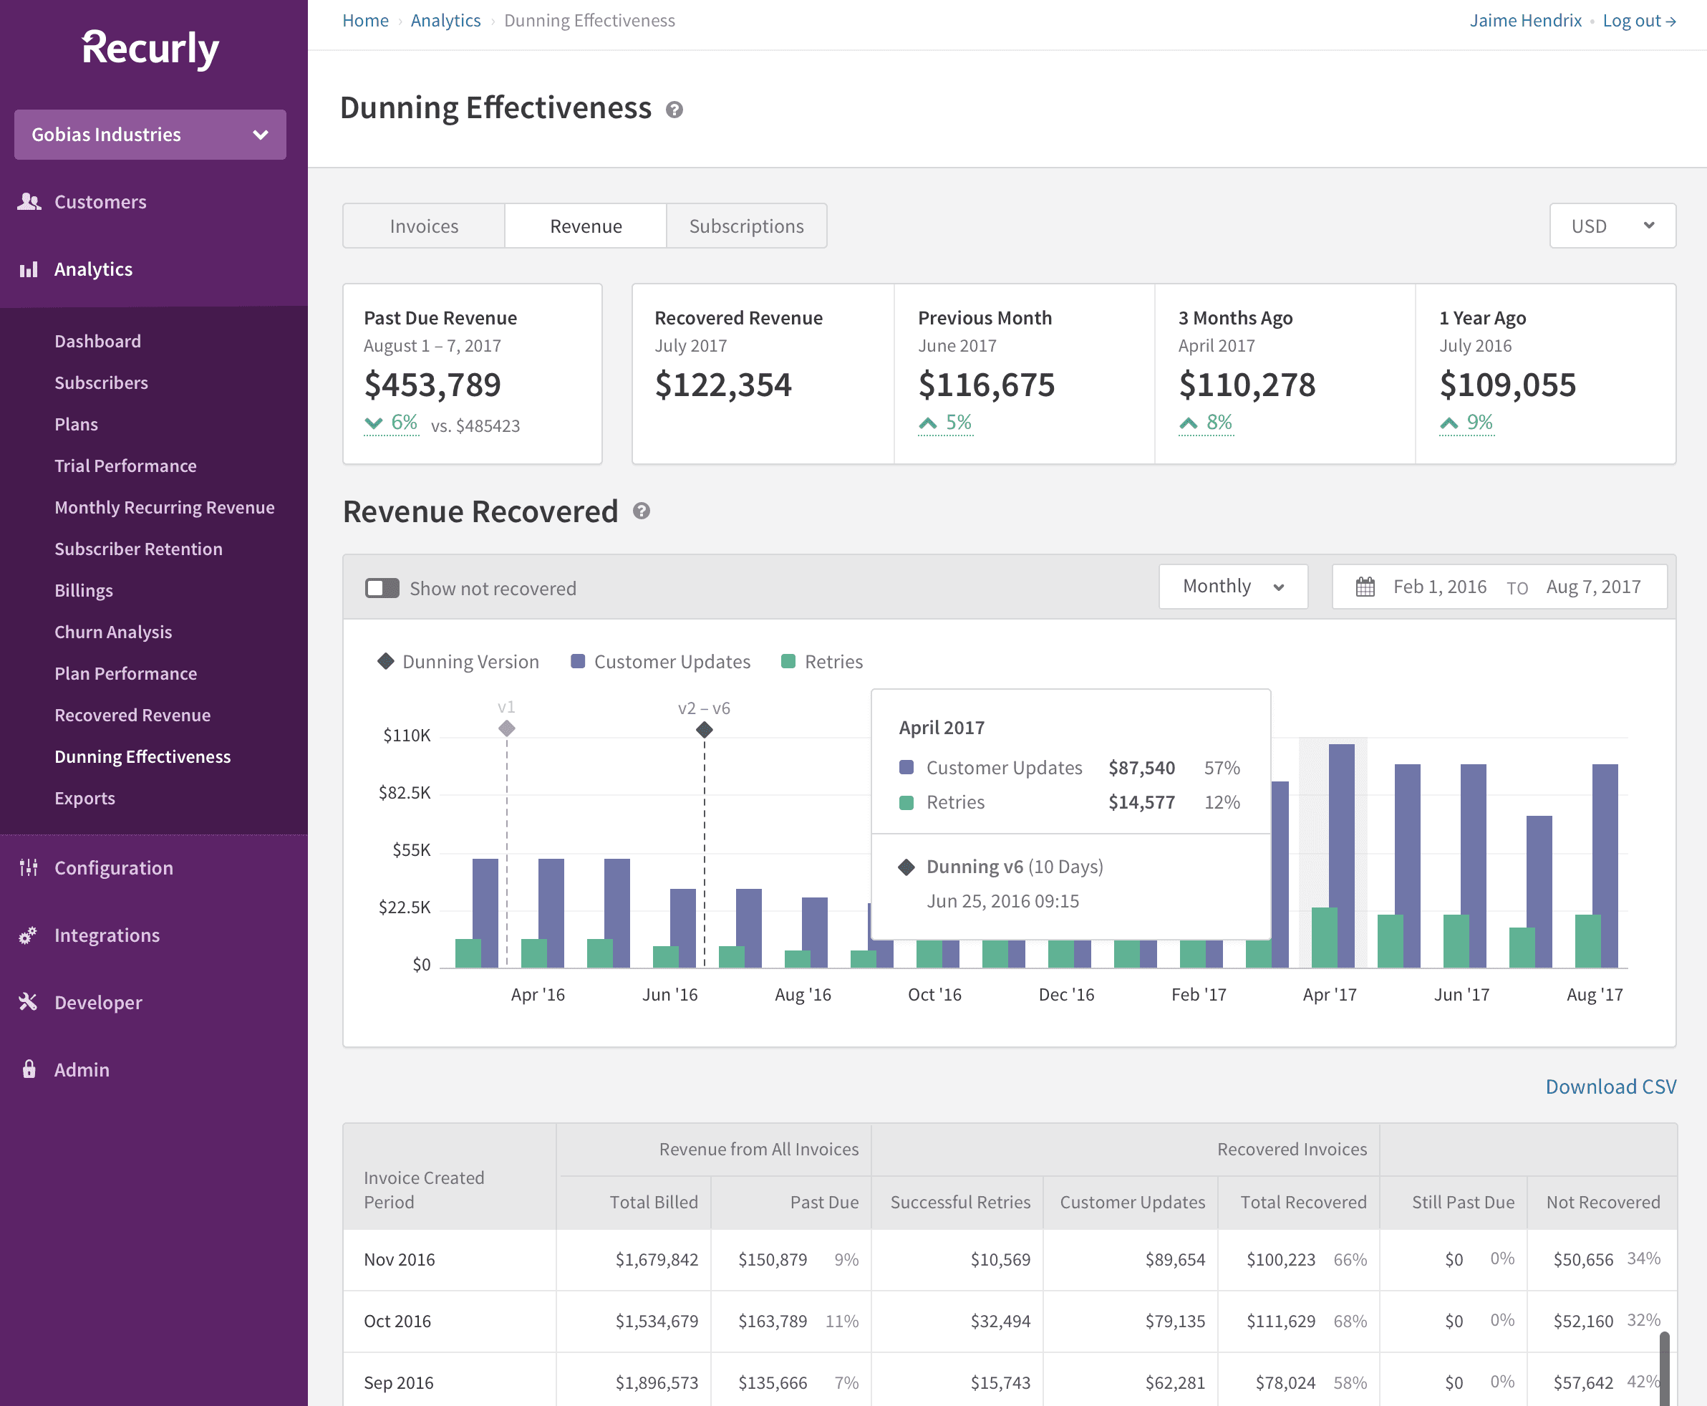Click the Configuration sliders icon

click(x=29, y=867)
